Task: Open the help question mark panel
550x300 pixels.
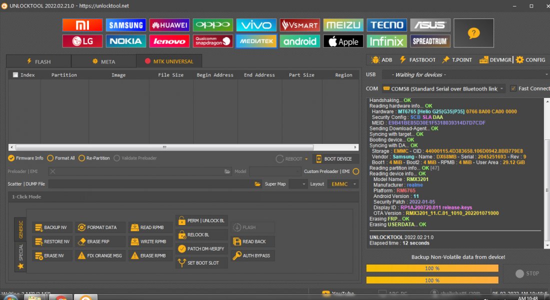Action: click(x=473, y=33)
